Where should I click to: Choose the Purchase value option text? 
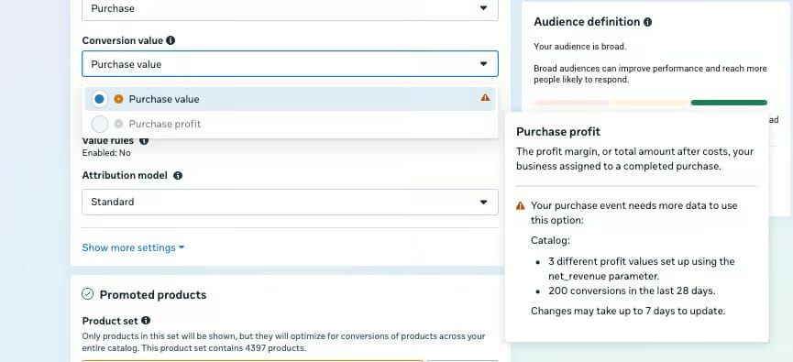pyautogui.click(x=164, y=99)
